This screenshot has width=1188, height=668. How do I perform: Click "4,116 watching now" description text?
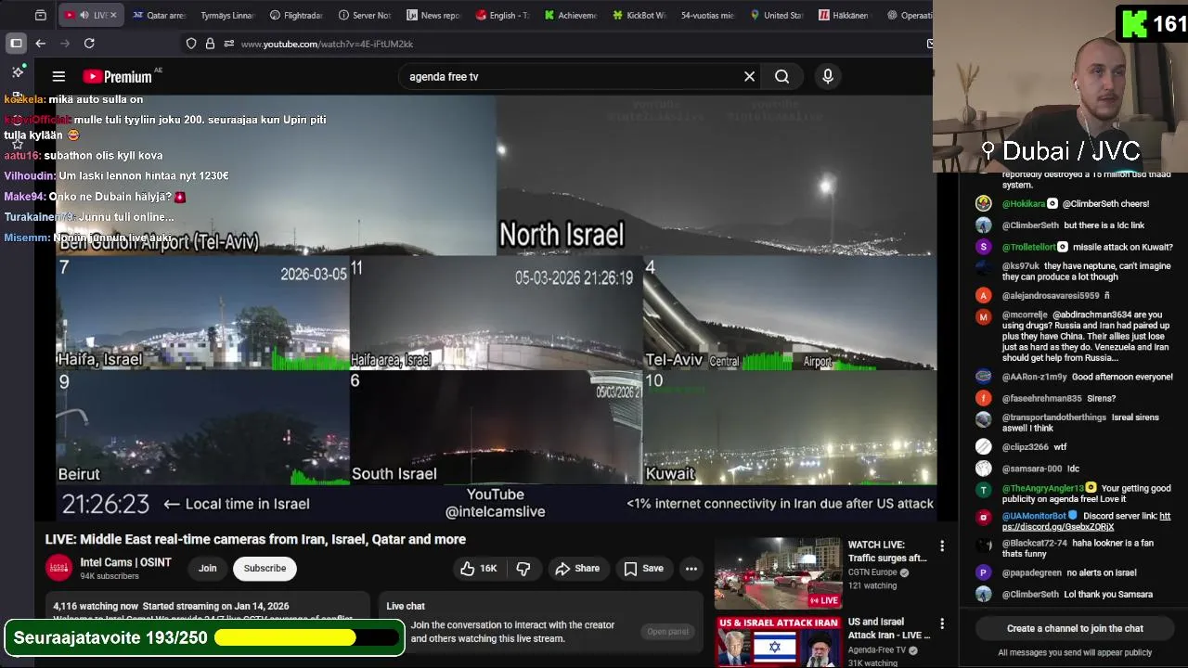[x=96, y=606]
